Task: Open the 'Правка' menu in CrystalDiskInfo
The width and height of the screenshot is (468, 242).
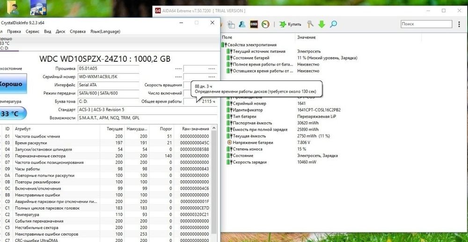Action: (x=14, y=31)
